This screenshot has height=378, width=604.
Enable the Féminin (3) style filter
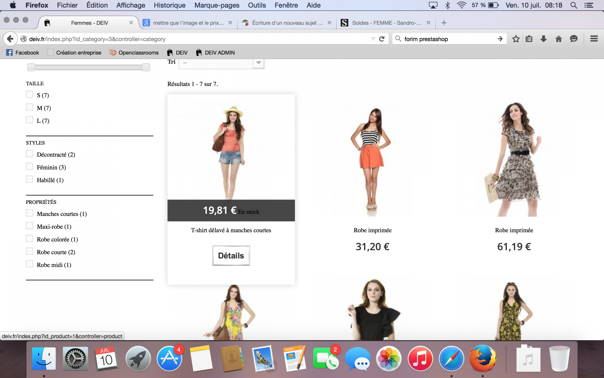pyautogui.click(x=29, y=167)
